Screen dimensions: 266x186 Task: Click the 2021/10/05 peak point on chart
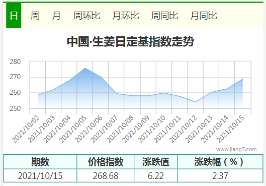pyautogui.click(x=85, y=68)
